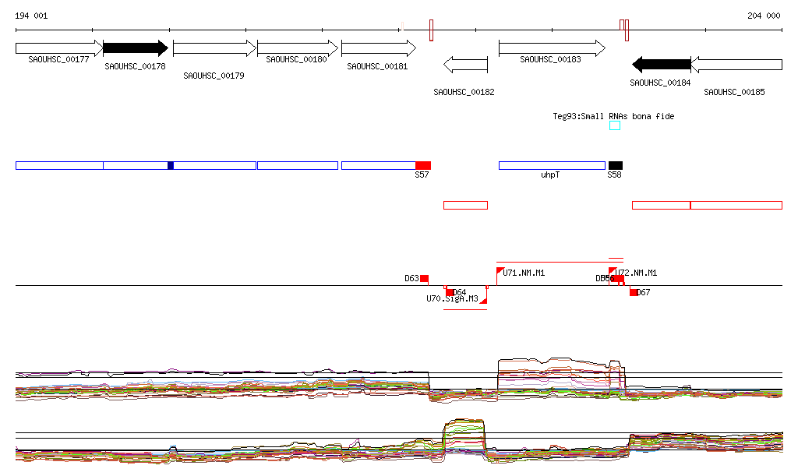Select blue box beneath SAOUHSC_00180

(x=298, y=165)
